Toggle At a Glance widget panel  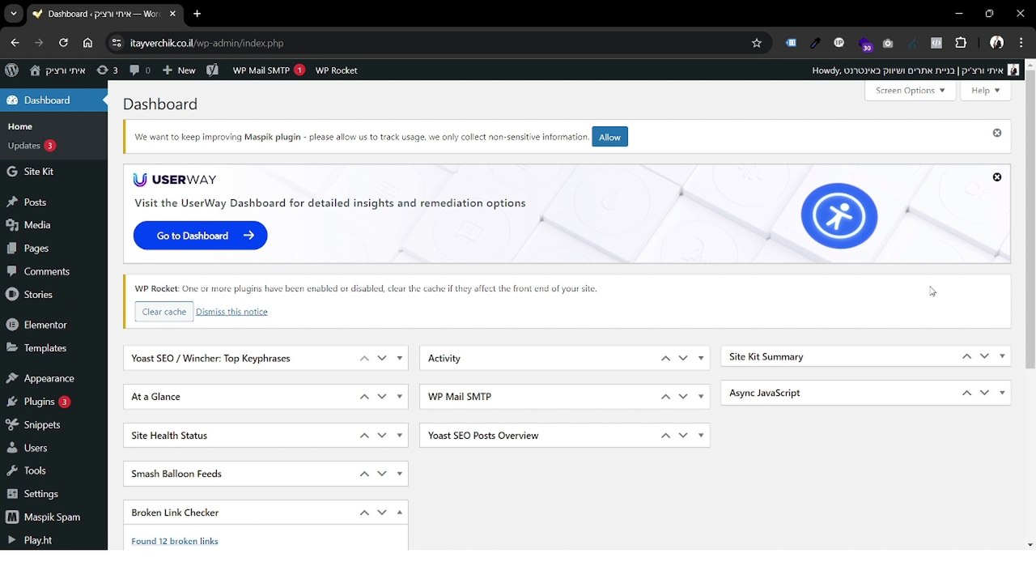point(399,397)
